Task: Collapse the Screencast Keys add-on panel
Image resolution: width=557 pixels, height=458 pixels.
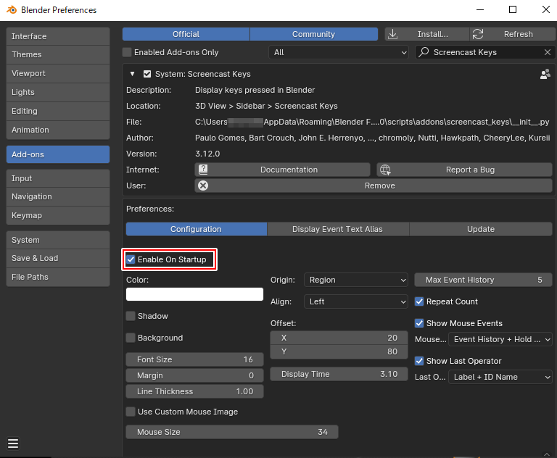Action: (132, 74)
